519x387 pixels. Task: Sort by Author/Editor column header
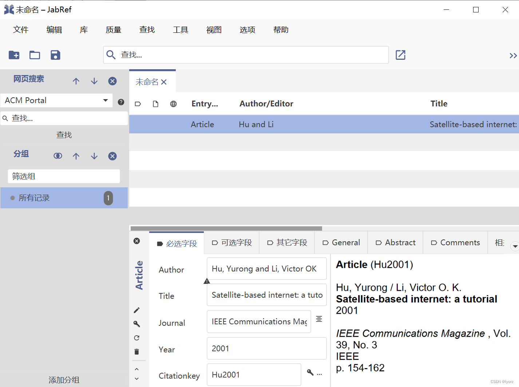(266, 104)
